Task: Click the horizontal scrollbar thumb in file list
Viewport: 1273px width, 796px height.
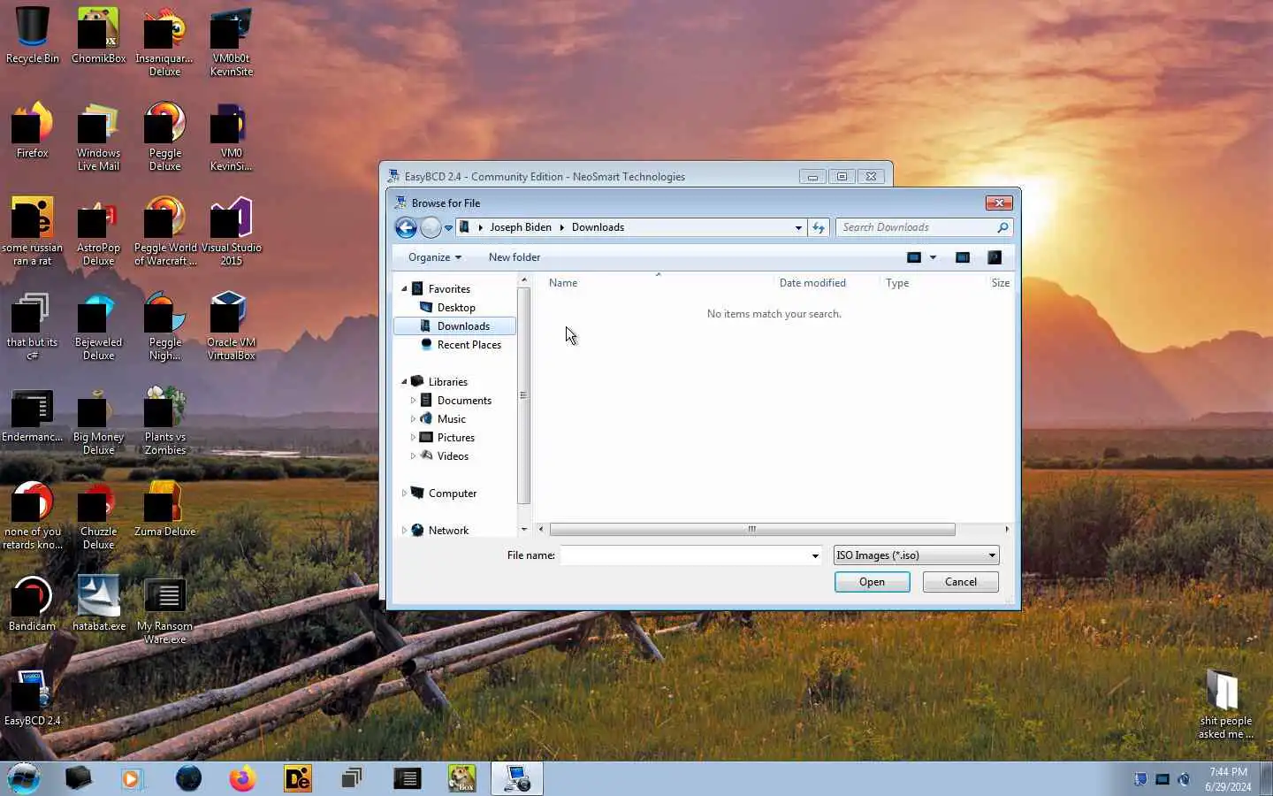Action: [x=752, y=530]
